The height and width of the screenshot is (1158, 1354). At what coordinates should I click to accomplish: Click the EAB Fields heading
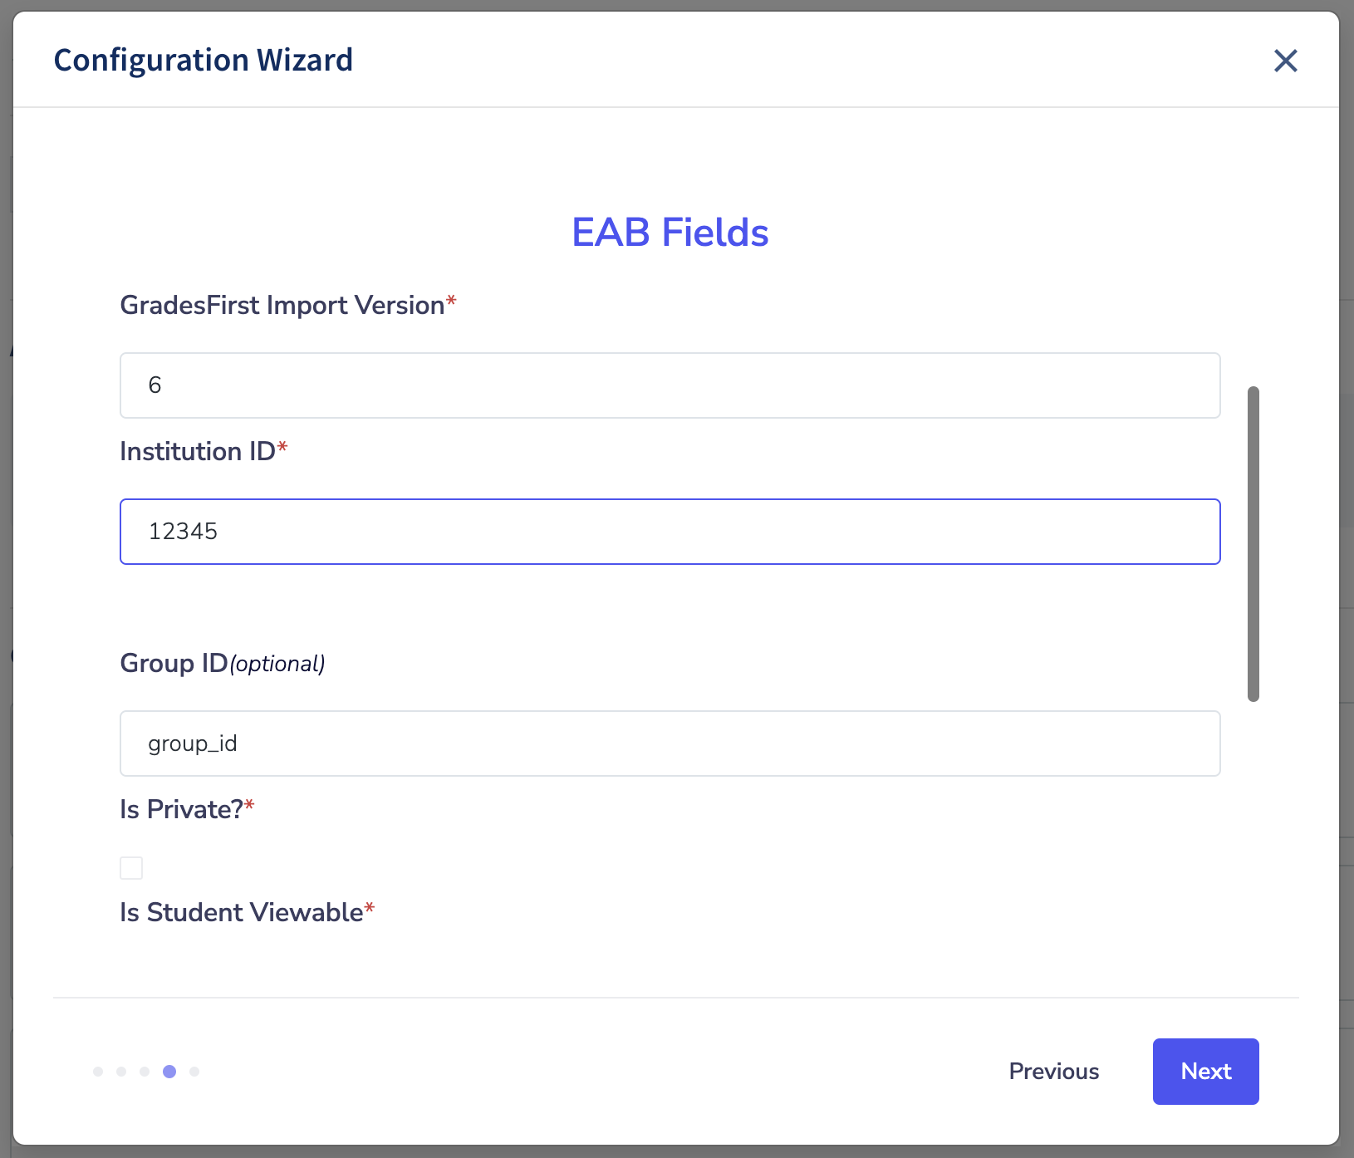click(670, 233)
